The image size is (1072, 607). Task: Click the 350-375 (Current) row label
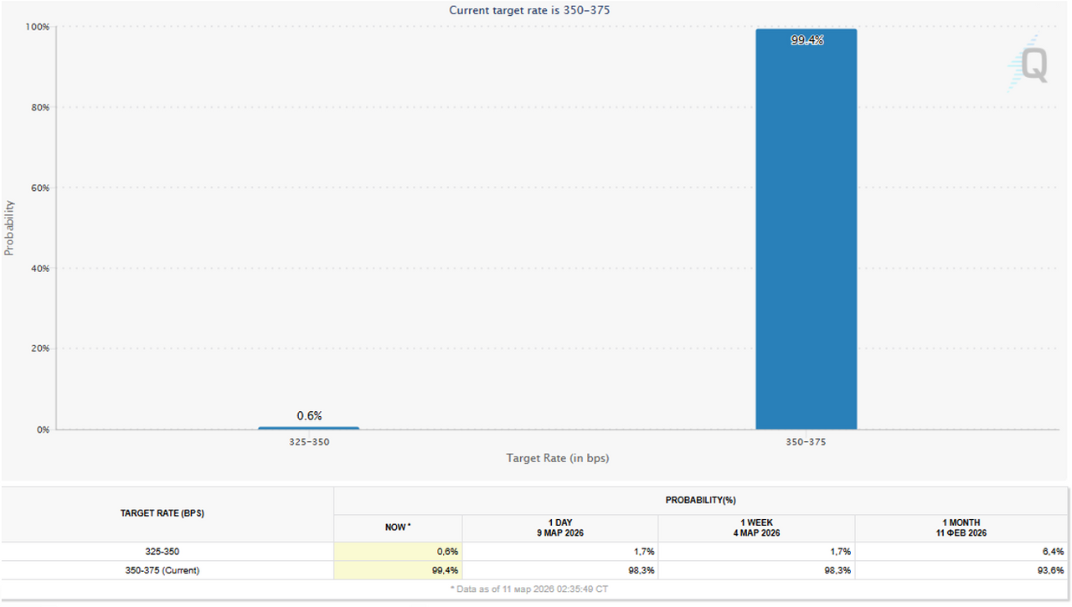162,570
